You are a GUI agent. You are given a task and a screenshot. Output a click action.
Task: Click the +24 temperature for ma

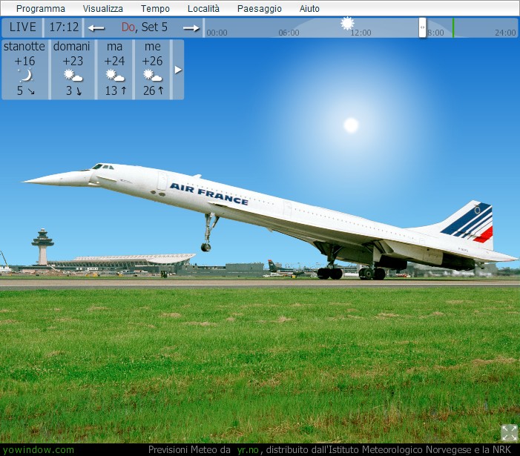click(114, 61)
